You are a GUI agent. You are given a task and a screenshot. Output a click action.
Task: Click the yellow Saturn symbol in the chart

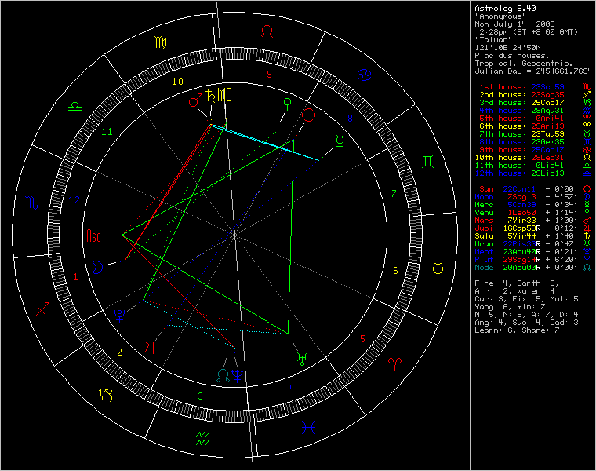coord(210,97)
